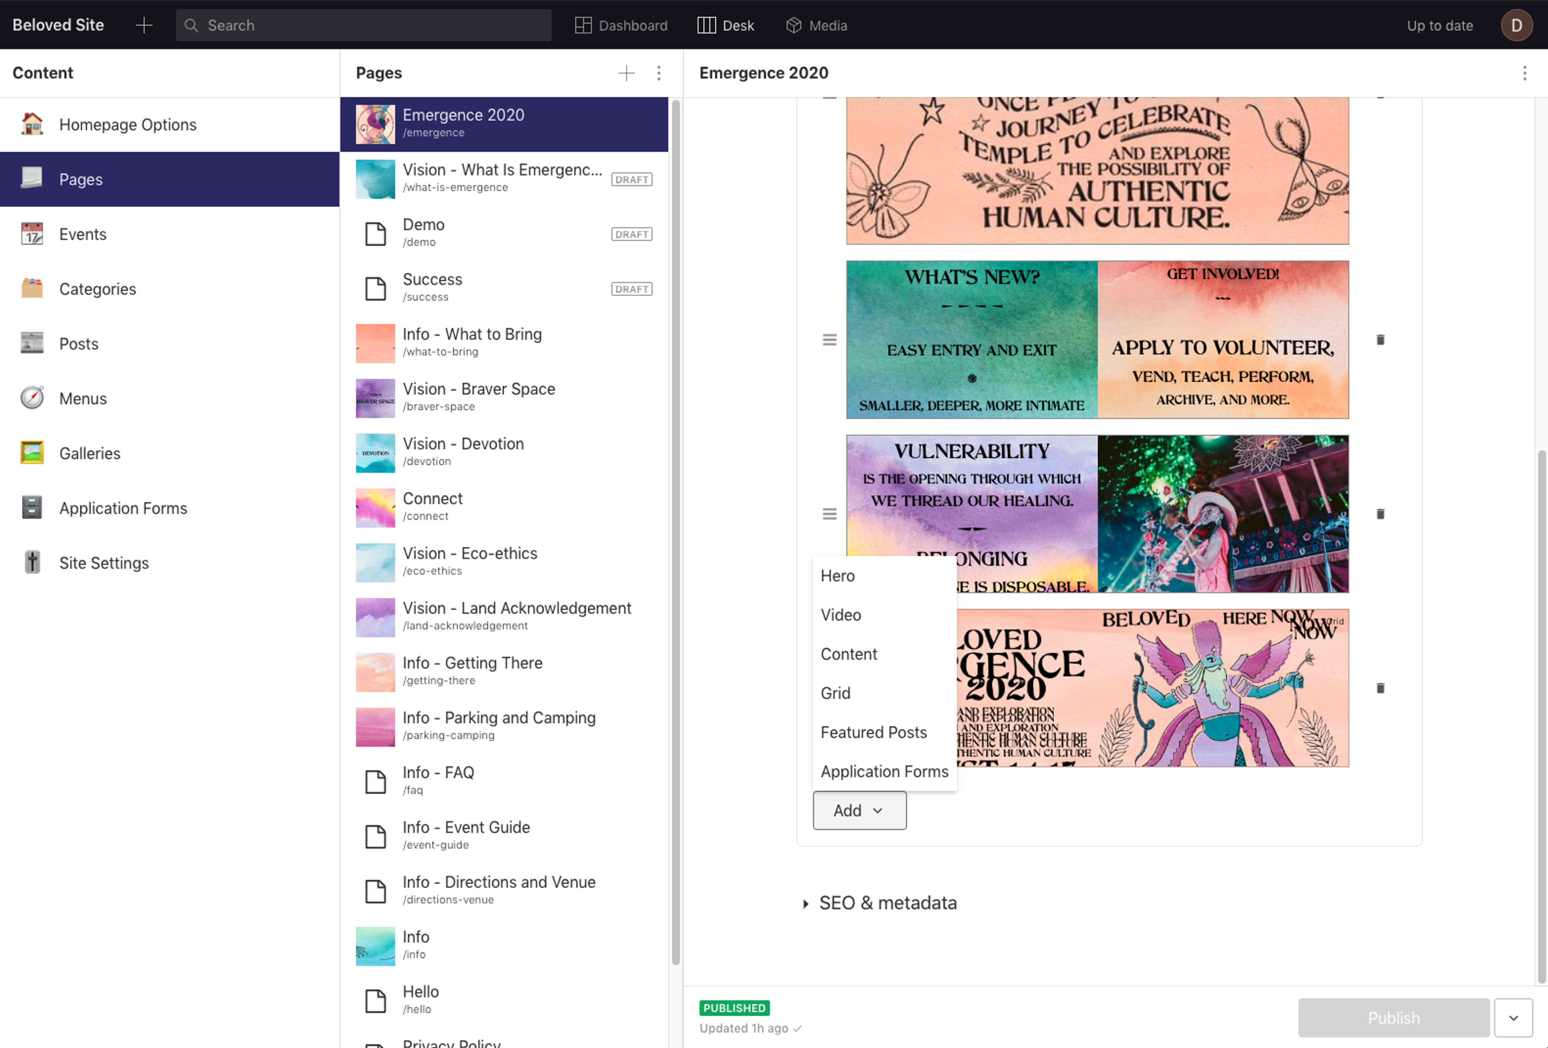Choose Grid from the Add menu
Screen dimensions: 1548x1048
coord(884,693)
